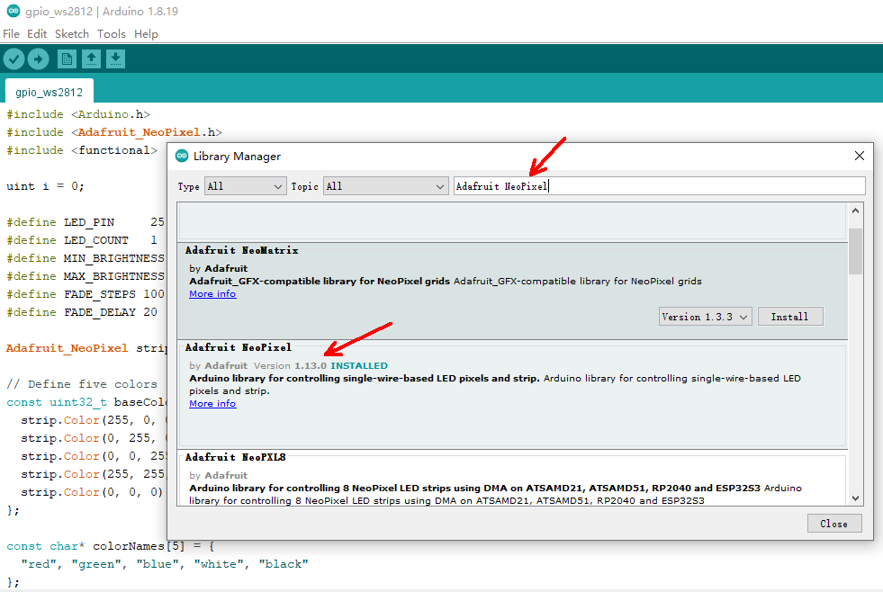Select the gpio_ws2812 sketch tab
Screen dimensions: 883x592
(x=49, y=92)
